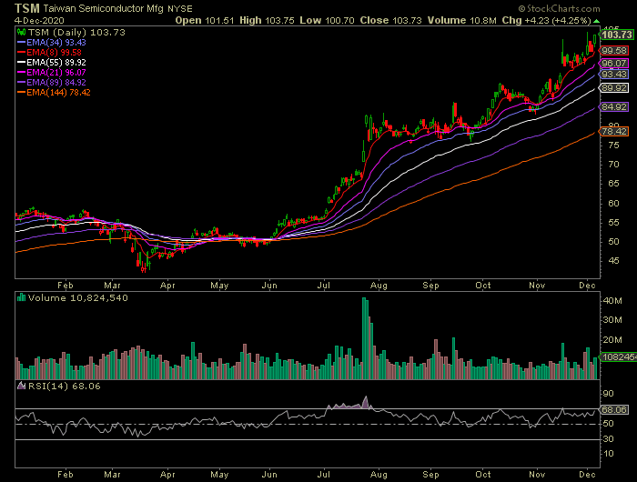Click the Chg +4.23 (+4.25%) value
Viewport: 637px width, 482px height.
(x=546, y=20)
